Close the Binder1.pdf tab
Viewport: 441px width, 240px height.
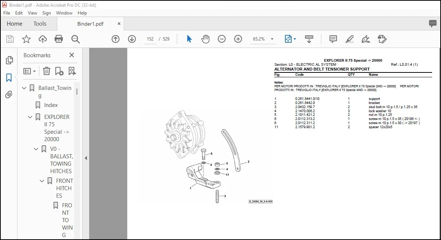tap(119, 24)
